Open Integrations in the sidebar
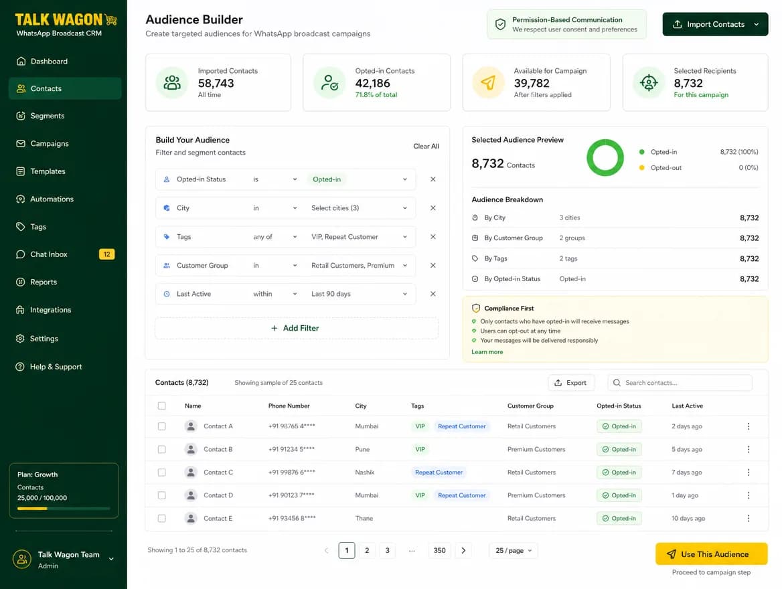782x589 pixels. (x=65, y=310)
